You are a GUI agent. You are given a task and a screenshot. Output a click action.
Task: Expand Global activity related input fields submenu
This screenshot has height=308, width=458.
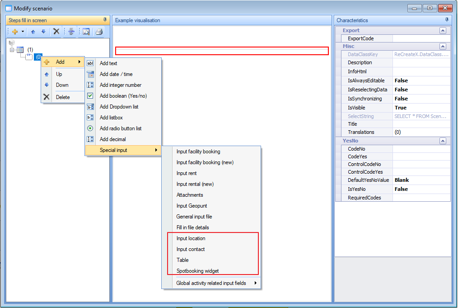point(211,284)
